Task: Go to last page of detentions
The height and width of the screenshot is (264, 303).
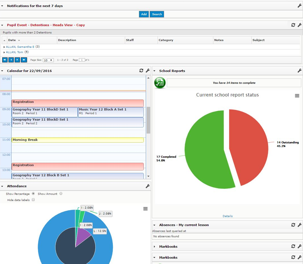Action: coord(24,60)
